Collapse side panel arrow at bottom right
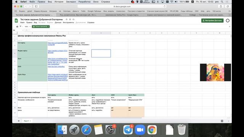The image size is (244, 137). 228,121
